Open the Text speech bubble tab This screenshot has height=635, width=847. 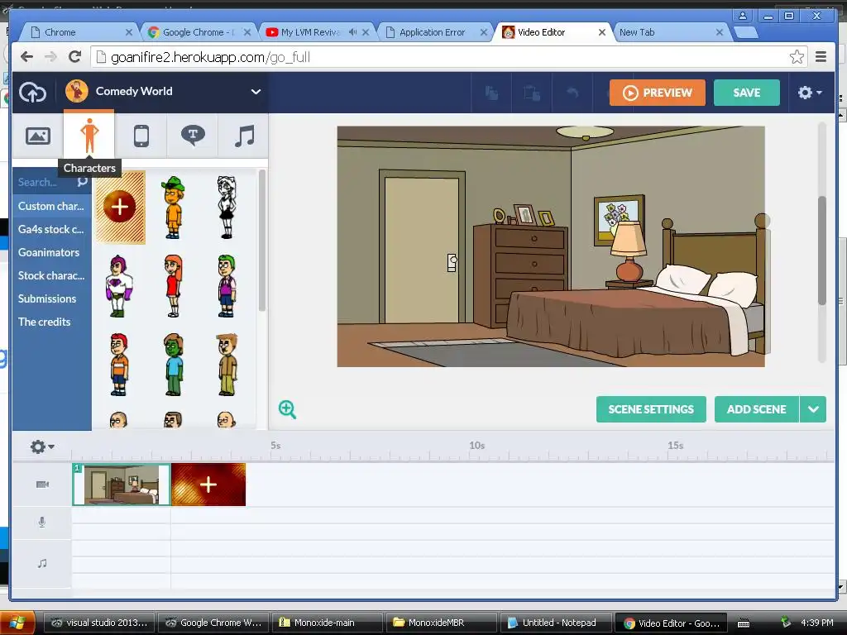192,136
